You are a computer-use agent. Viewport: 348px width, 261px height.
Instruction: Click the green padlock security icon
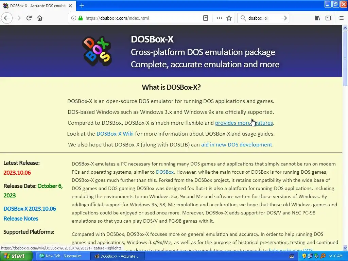(x=81, y=18)
